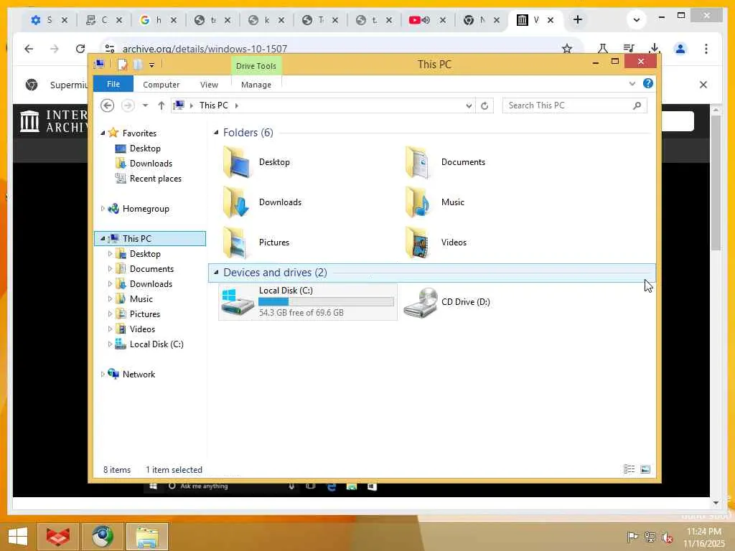735x551 pixels.
Task: Open Chrome three-dot menu
Action: pyautogui.click(x=706, y=49)
